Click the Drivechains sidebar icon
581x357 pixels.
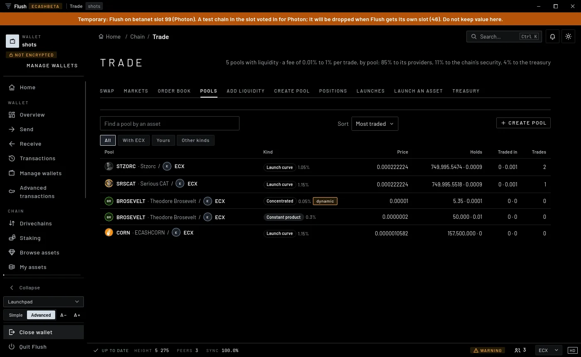tap(12, 223)
